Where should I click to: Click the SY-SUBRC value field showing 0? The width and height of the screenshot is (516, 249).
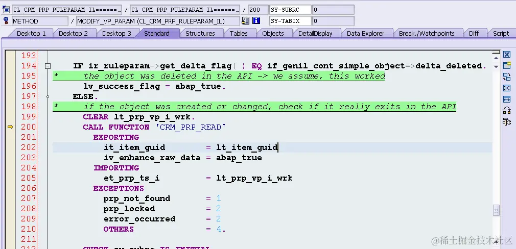tap(333, 10)
